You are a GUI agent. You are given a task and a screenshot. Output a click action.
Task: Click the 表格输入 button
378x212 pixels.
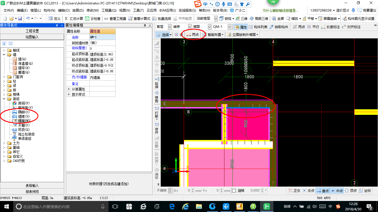[32, 185]
